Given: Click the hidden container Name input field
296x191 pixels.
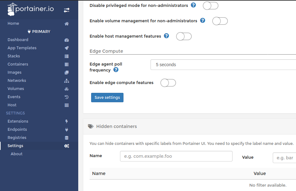Looking at the screenshot, I should tap(176, 156).
